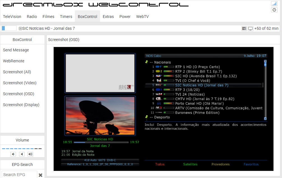The width and height of the screenshot is (282, 178).
Task: Click the yellow RTP 2 channel logo
Action: tap(159, 71)
